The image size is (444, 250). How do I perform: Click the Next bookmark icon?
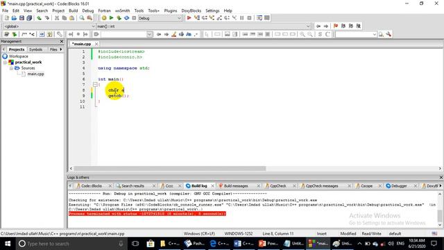351,26
